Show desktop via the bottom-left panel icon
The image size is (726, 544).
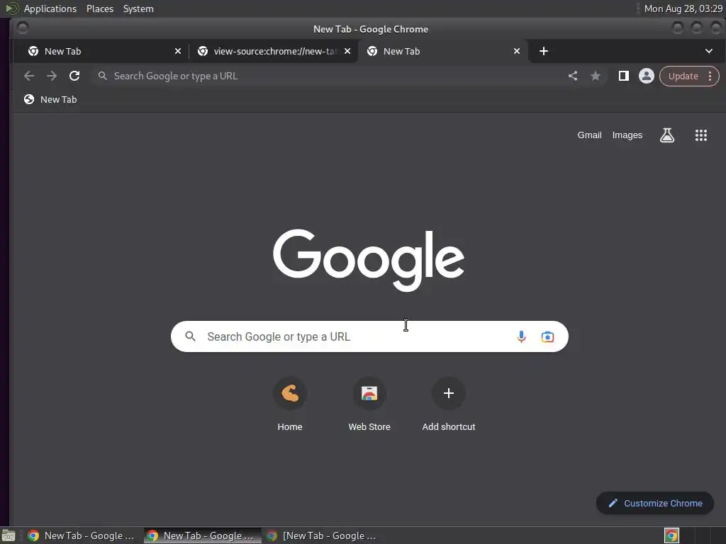pyautogui.click(x=9, y=535)
